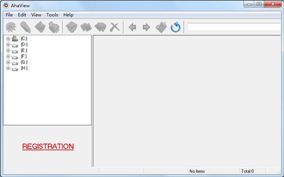The image size is (284, 177).
Task: Select the (D:) drive label in the tree
Action: 24,45
